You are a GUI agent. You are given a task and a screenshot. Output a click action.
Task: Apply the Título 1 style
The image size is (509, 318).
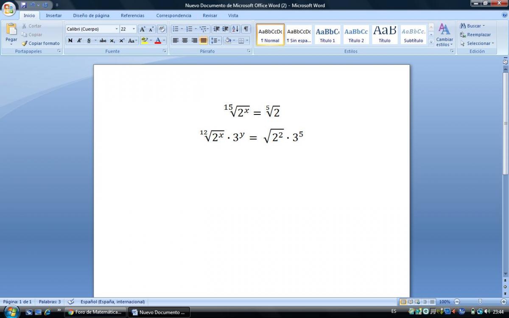click(x=327, y=34)
